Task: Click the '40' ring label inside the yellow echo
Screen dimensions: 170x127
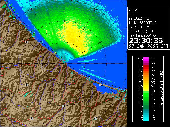Action: (x=64, y=21)
